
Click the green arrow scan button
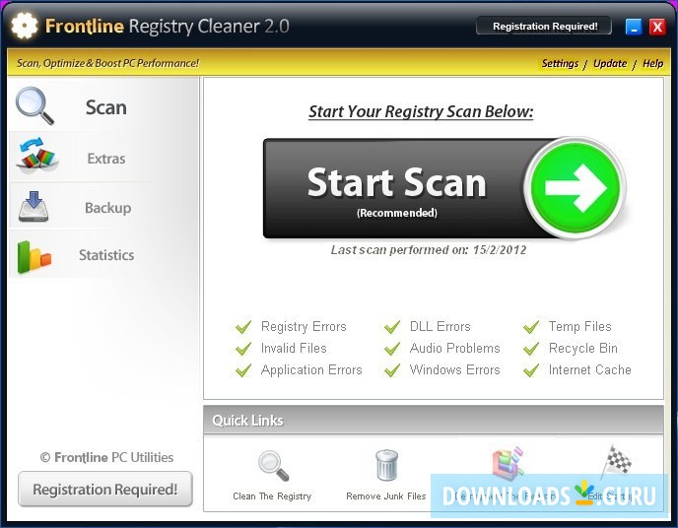[x=576, y=188]
